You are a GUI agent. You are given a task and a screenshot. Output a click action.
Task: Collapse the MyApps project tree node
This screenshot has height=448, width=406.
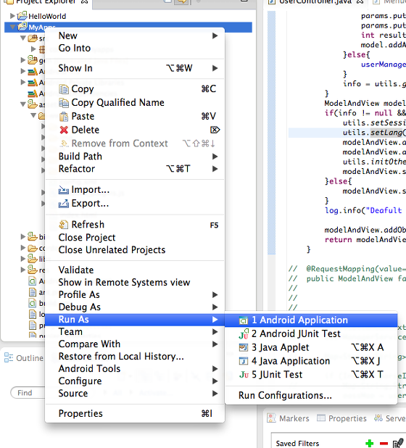(12, 27)
